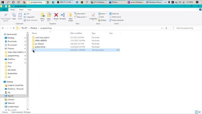Viewport: 202px width, 114px height.
Task: Switch to the Share tab
Action: 21,10
